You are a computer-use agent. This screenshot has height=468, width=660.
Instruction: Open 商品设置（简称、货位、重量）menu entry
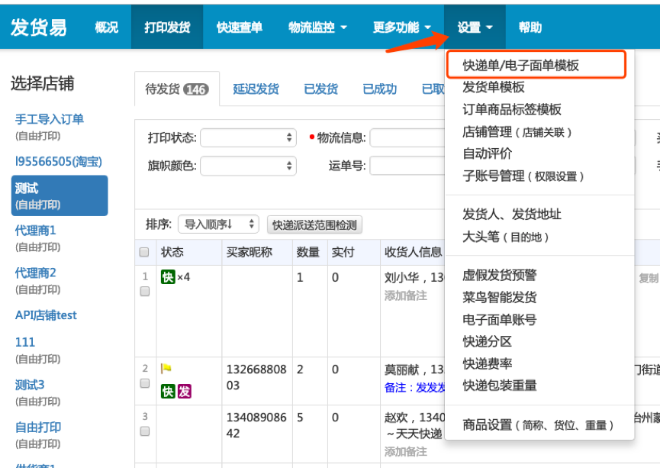pyautogui.click(x=539, y=425)
